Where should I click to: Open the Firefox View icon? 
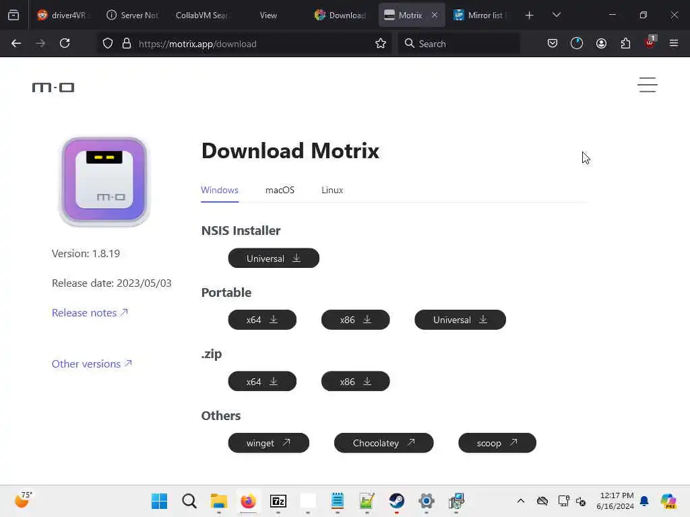13,15
